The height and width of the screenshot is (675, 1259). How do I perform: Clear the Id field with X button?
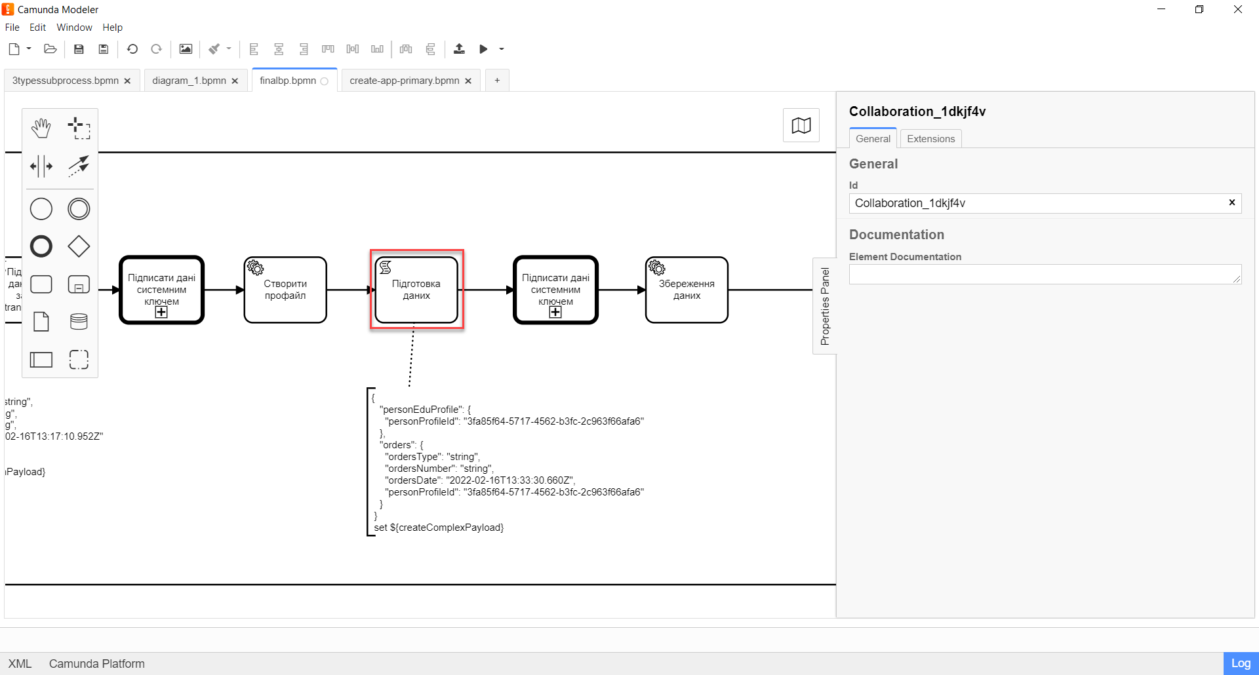coord(1231,202)
